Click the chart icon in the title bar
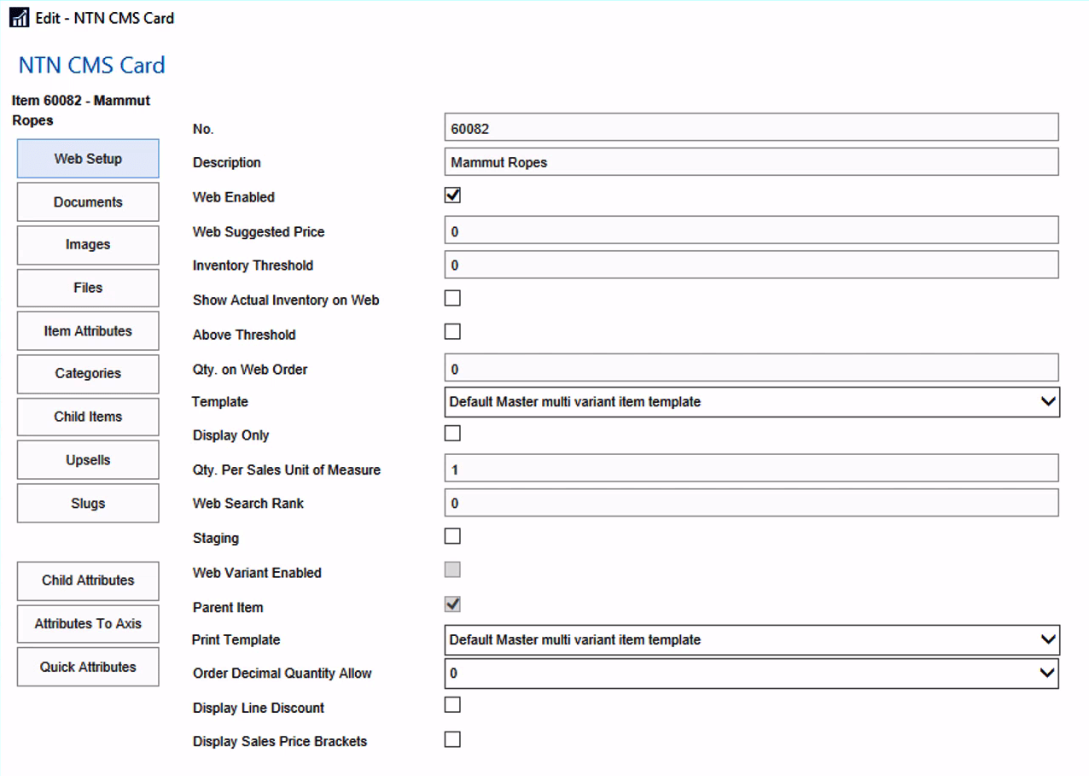The width and height of the screenshot is (1089, 776). pyautogui.click(x=19, y=17)
